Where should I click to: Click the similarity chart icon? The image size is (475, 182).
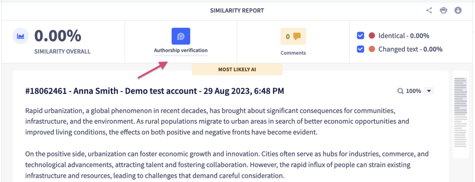click(20, 36)
